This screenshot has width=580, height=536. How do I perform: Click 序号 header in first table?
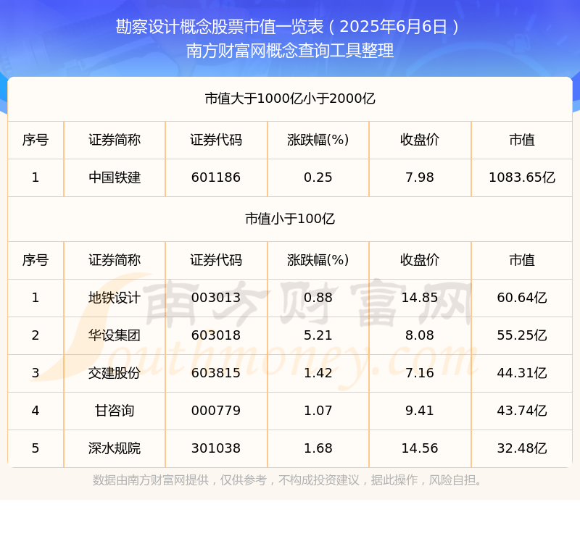click(x=35, y=140)
